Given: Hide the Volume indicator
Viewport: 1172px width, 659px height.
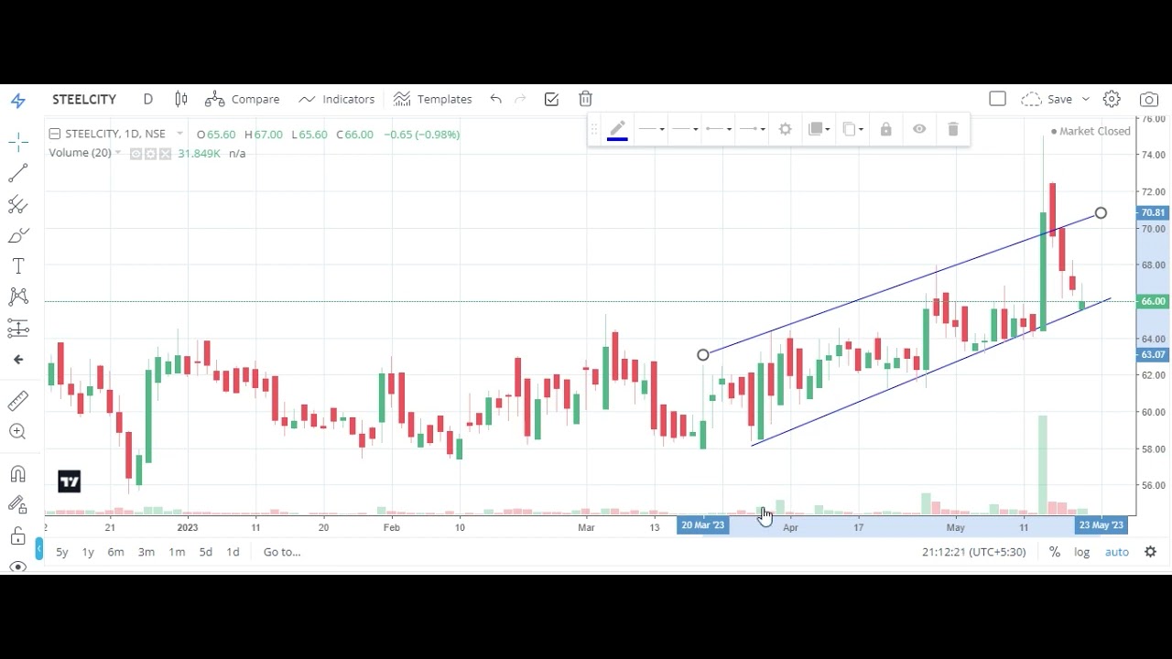Looking at the screenshot, I should click(x=136, y=154).
